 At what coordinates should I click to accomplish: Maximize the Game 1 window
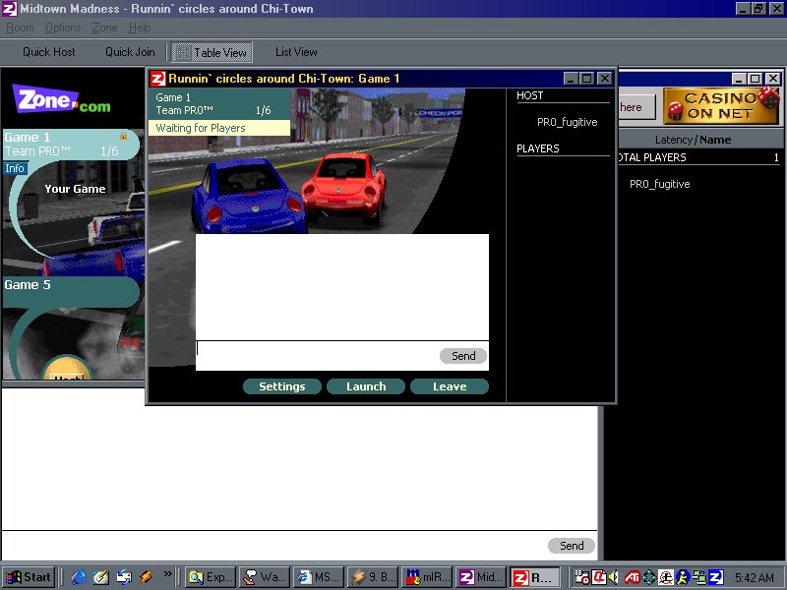pos(586,79)
